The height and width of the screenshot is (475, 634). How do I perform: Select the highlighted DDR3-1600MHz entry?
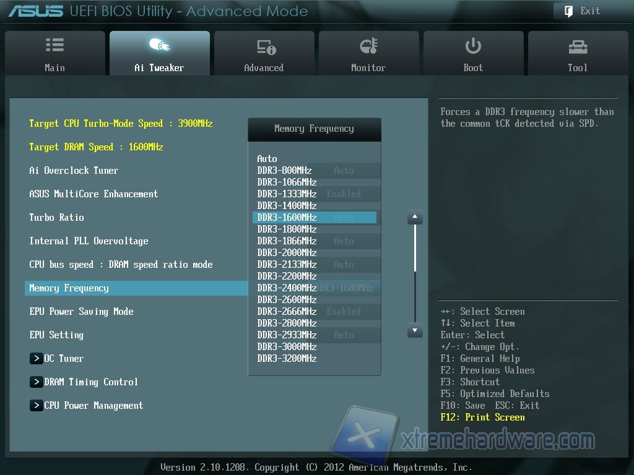pyautogui.click(x=287, y=218)
